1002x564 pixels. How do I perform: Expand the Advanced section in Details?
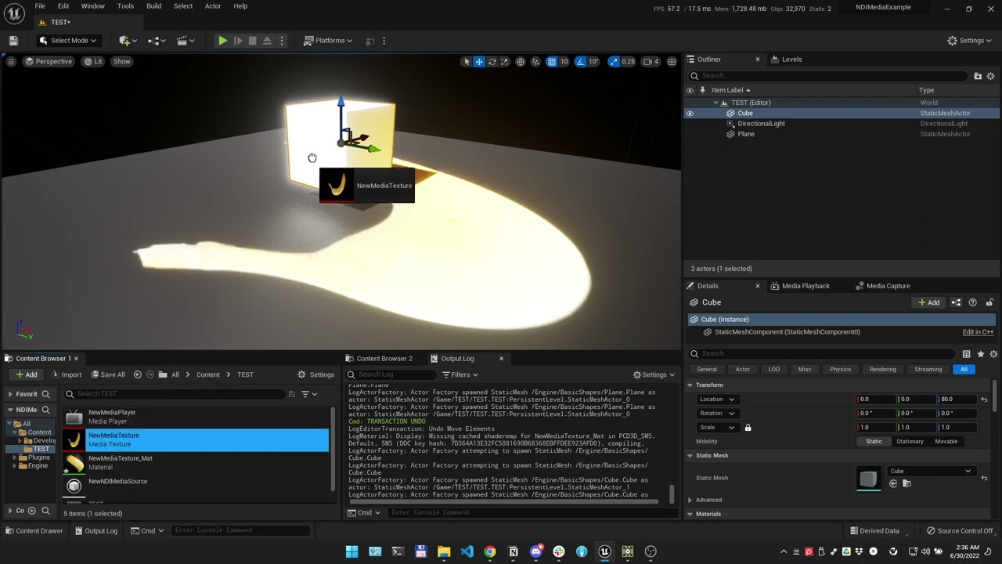(708, 500)
